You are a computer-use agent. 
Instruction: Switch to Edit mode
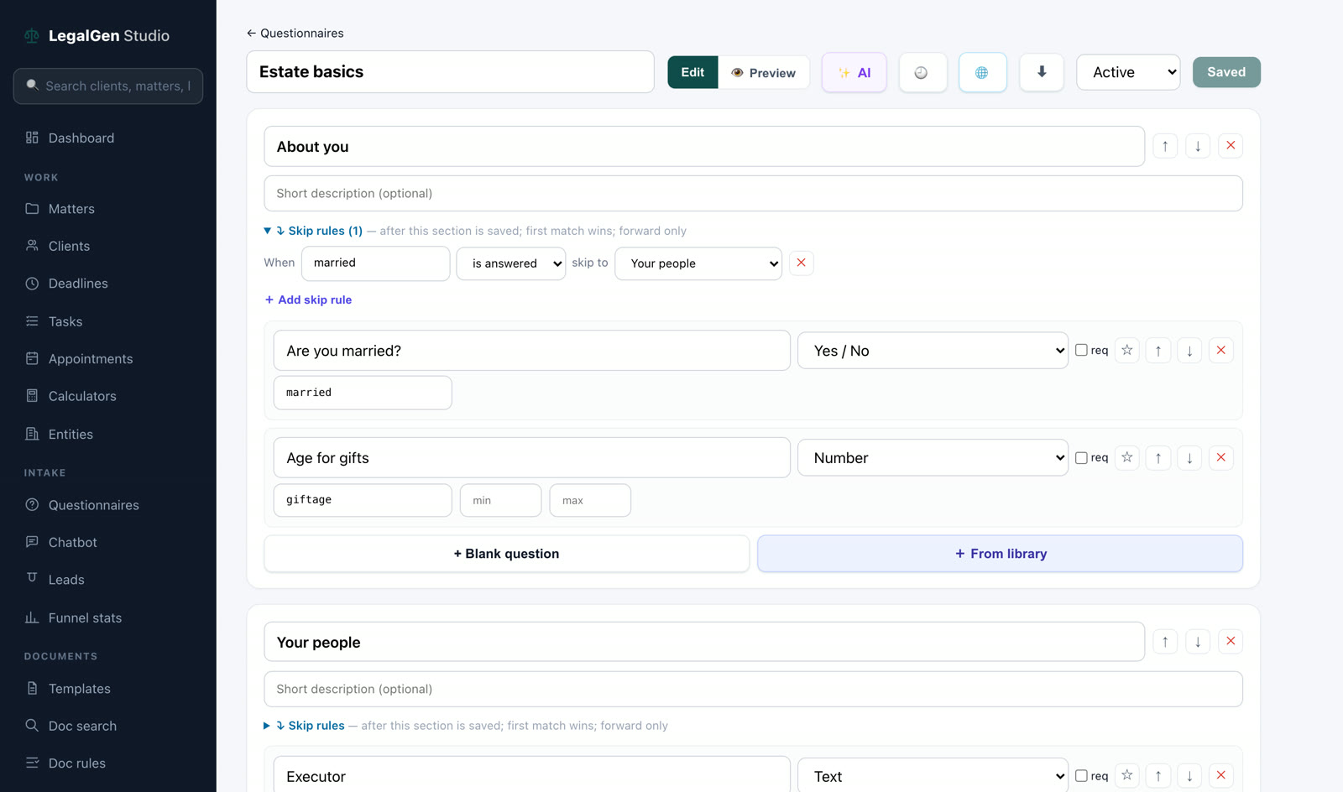click(692, 72)
